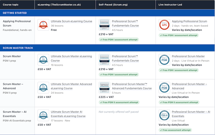215x135 pixels.
Task: Click the USMAIE badge icon in AI Essentials row
Action: 43,115
